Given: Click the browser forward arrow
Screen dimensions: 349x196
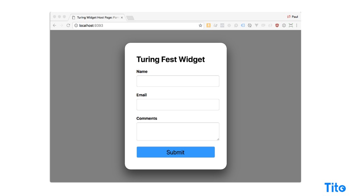Looking at the screenshot, I should coord(61,26).
